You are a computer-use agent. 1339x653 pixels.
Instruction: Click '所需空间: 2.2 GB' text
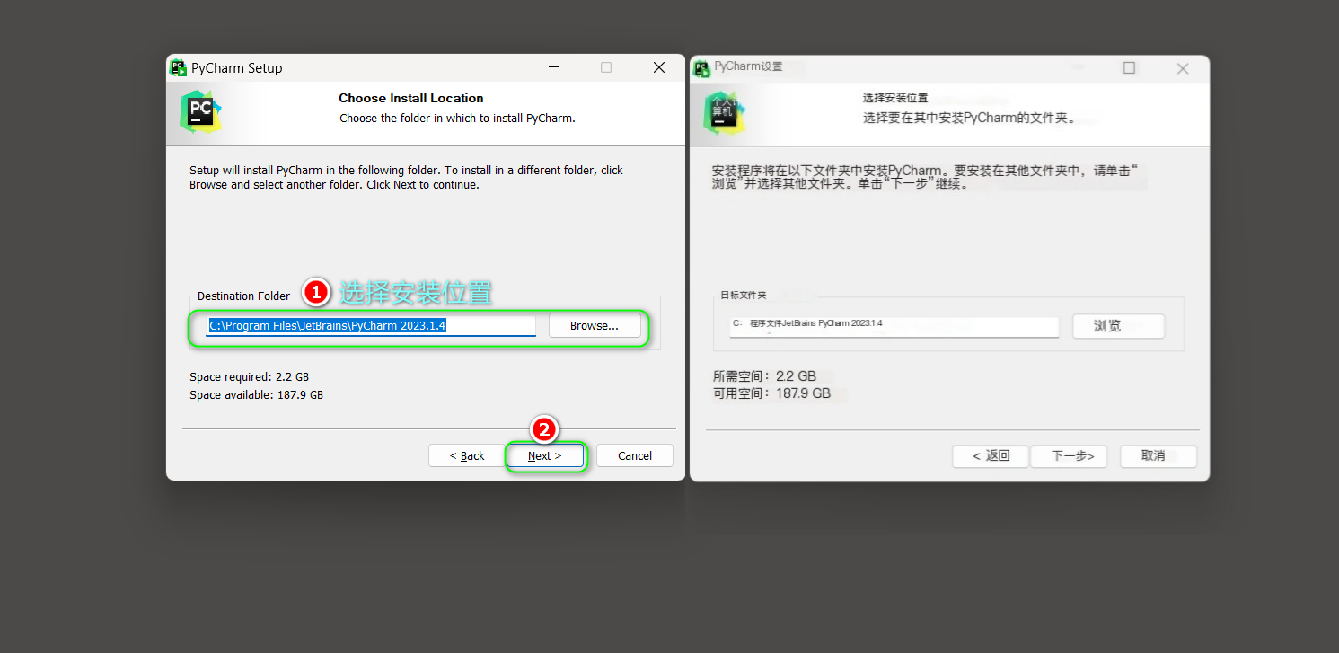(x=764, y=376)
